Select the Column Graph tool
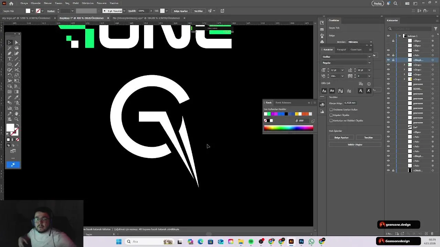 pyautogui.click(x=10, y=108)
